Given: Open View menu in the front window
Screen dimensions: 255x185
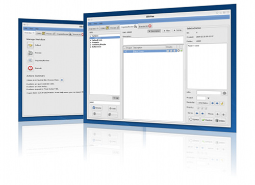Looking at the screenshot, I should click(x=95, y=23).
